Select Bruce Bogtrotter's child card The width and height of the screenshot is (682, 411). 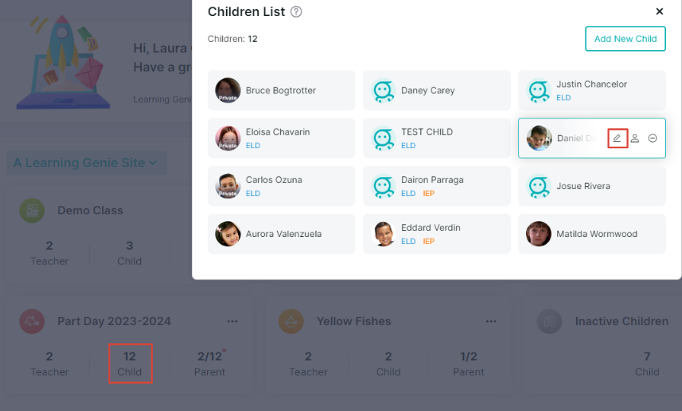(282, 90)
